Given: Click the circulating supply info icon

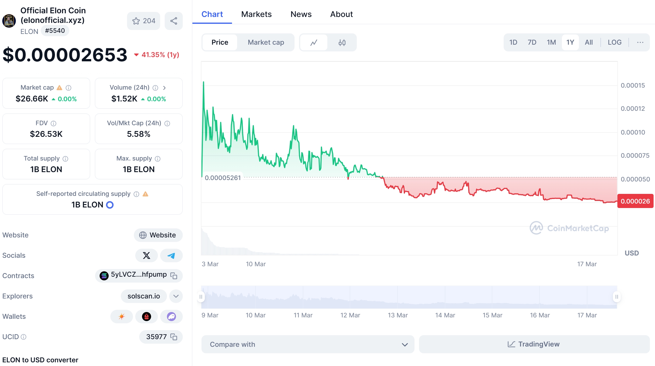Looking at the screenshot, I should click(x=136, y=194).
